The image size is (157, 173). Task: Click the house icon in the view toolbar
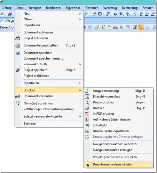coord(109,27)
